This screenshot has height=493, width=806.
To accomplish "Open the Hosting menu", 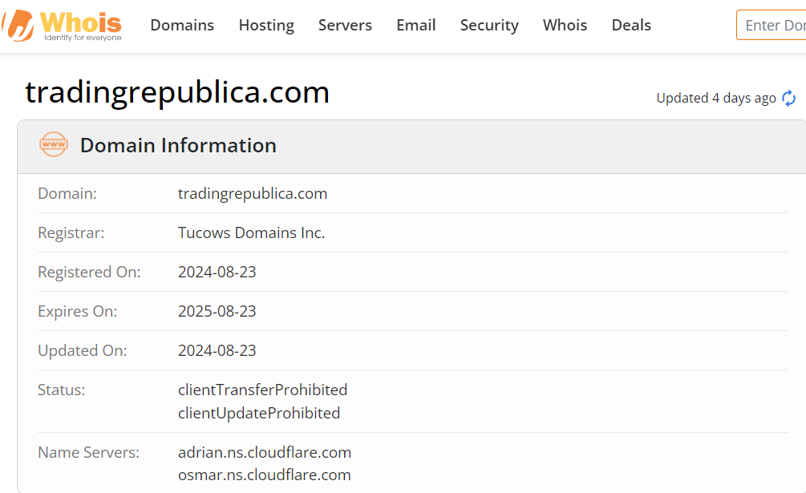I will coord(266,25).
